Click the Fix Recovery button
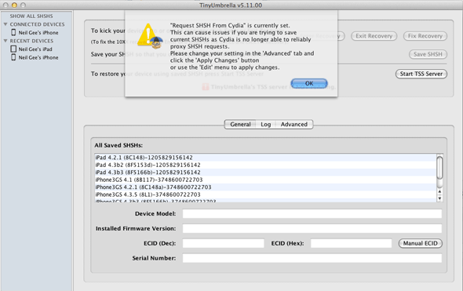Viewport: 463px width, 291px height. tap(425, 36)
